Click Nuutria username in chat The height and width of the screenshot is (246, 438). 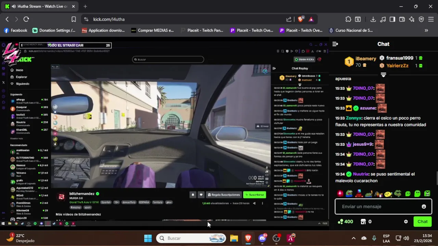[x=361, y=174]
